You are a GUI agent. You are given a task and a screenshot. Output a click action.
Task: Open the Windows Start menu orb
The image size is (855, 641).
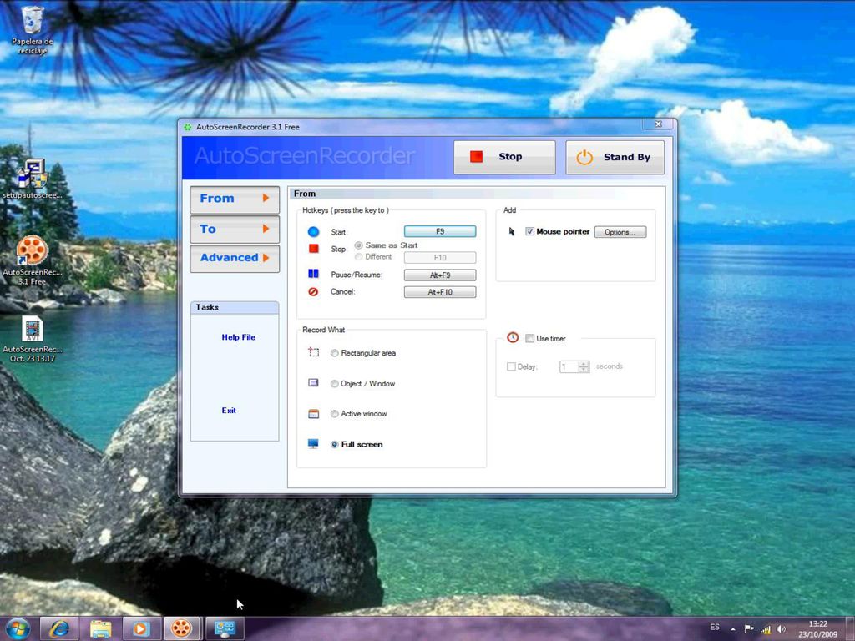pyautogui.click(x=18, y=628)
